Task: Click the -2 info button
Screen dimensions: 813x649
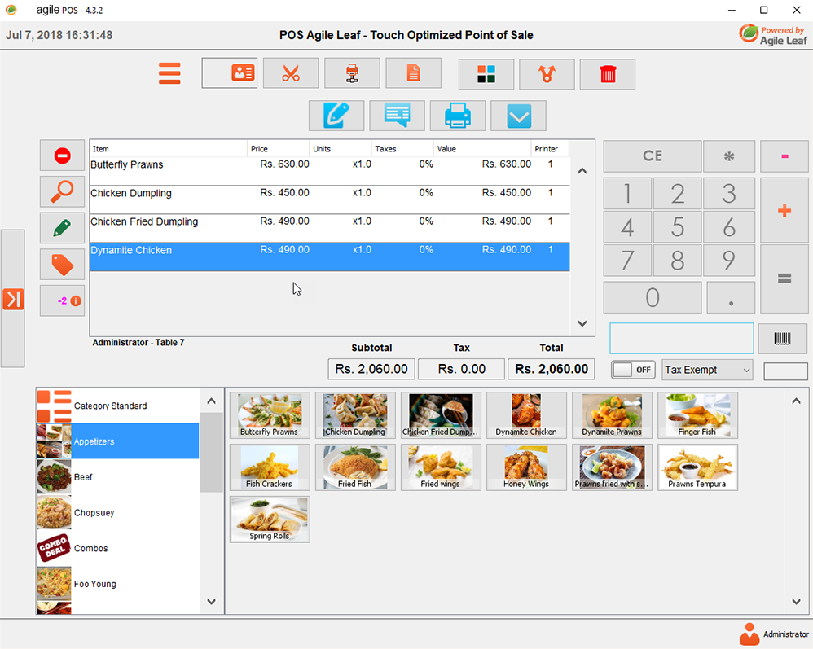Action: 62,300
